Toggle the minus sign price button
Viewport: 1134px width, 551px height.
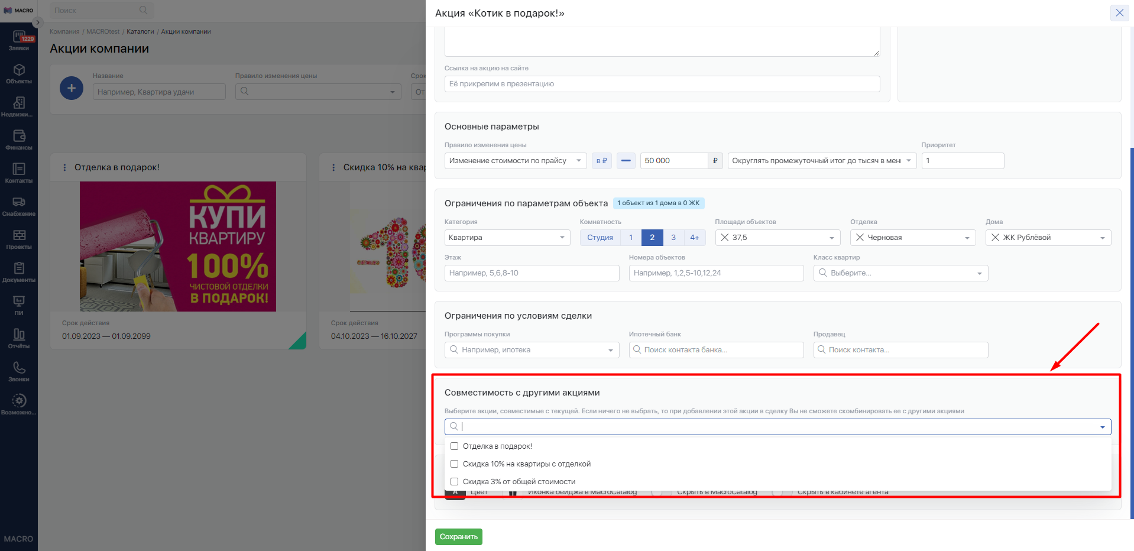626,161
